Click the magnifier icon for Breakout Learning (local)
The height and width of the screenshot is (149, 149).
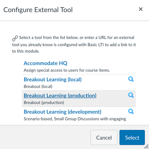click(x=131, y=79)
